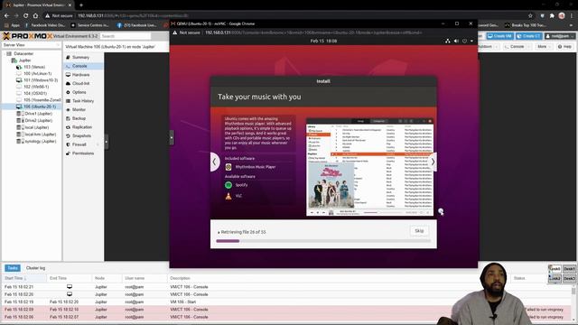Sort tasks by Start Time column
Screen dimensions: 578x325
pos(24,278)
